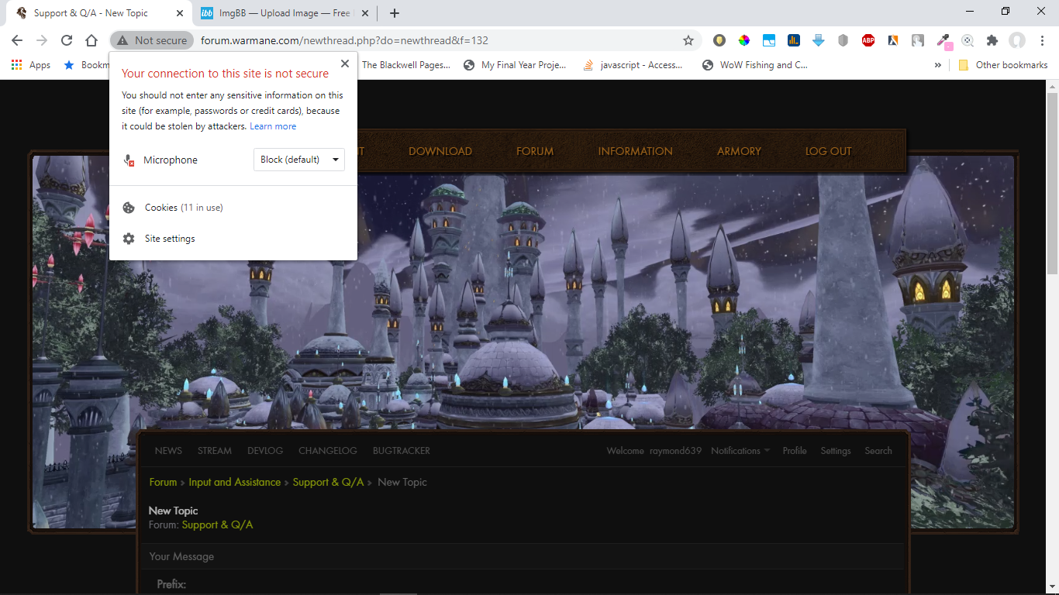Open the DEVLOG section
This screenshot has height=595, width=1059.
pyautogui.click(x=265, y=451)
